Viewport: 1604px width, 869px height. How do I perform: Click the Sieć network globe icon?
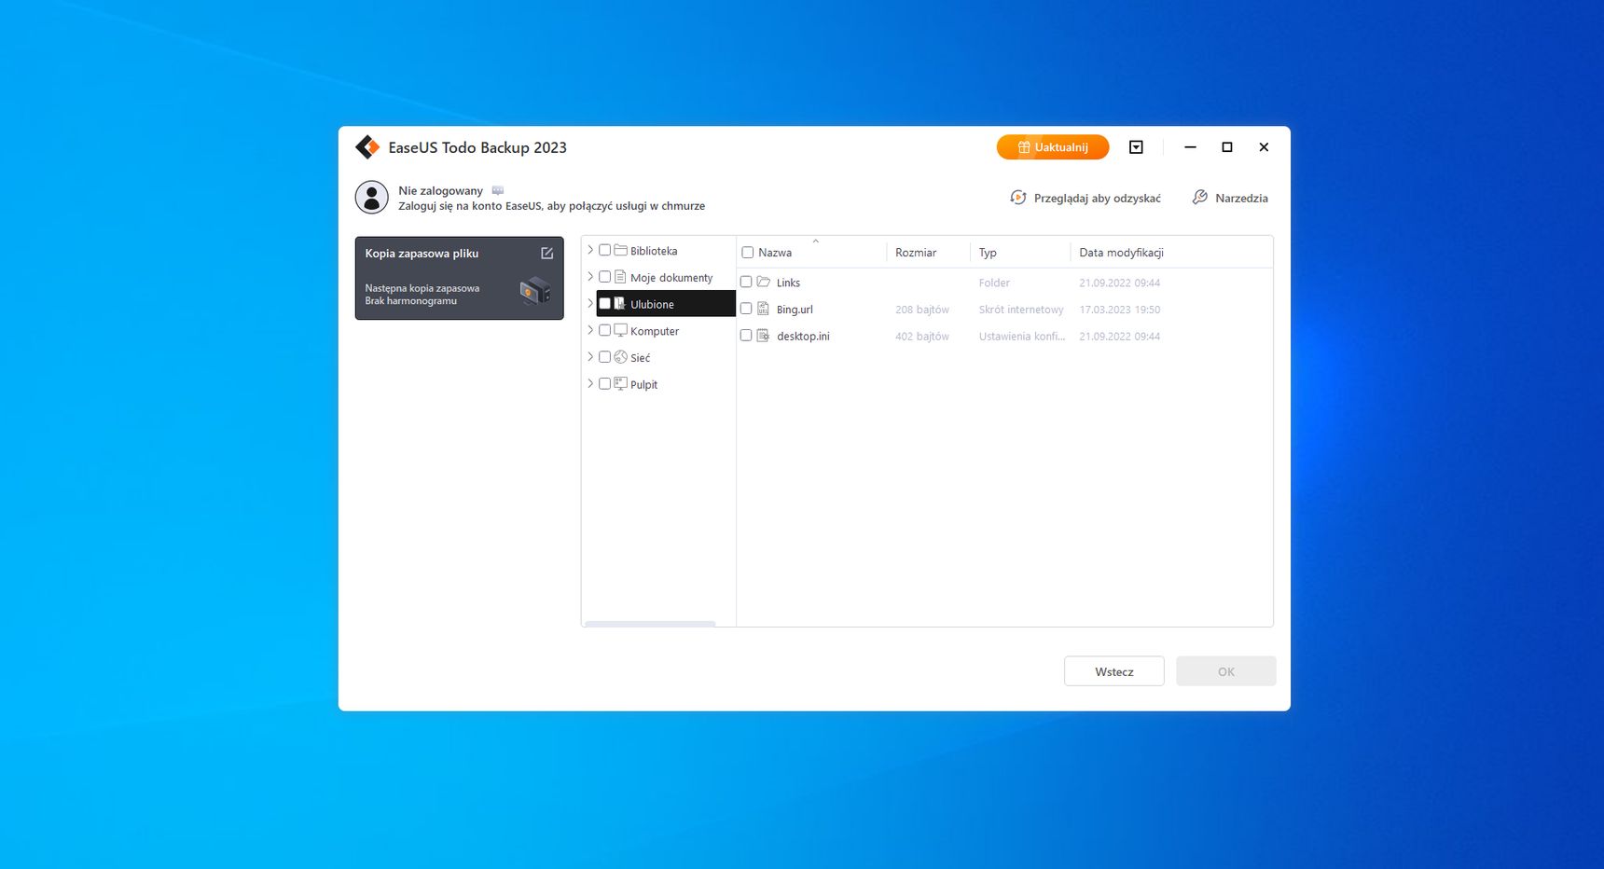coord(620,357)
